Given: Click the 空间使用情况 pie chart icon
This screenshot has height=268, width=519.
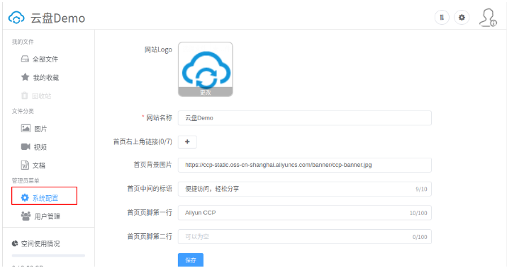Looking at the screenshot, I should [15, 243].
